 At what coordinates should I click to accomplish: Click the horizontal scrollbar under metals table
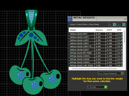[94, 69]
